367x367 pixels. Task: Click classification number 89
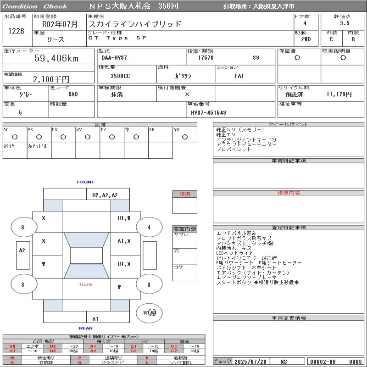[x=256, y=58]
